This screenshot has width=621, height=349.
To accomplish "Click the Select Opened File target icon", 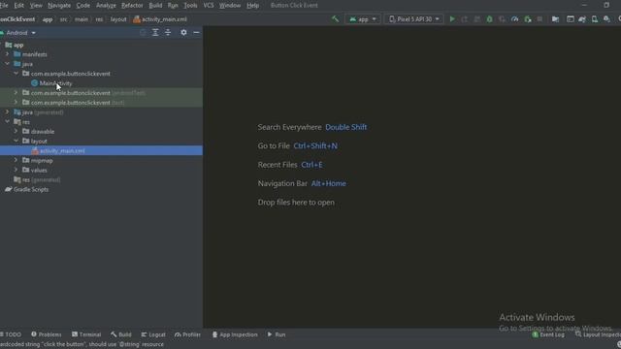I will (143, 33).
